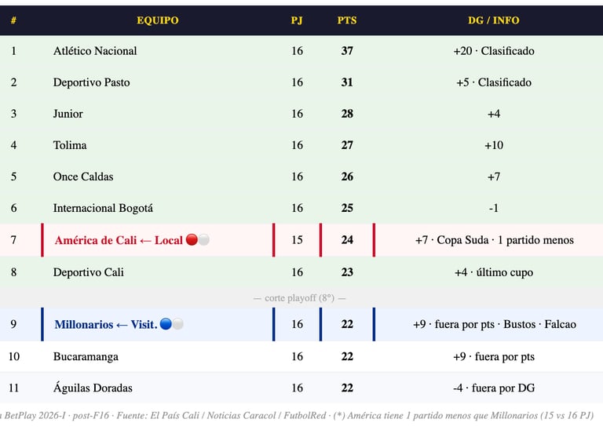Click the red circle emoji beside América de Cali
The width and height of the screenshot is (603, 430).
(192, 240)
